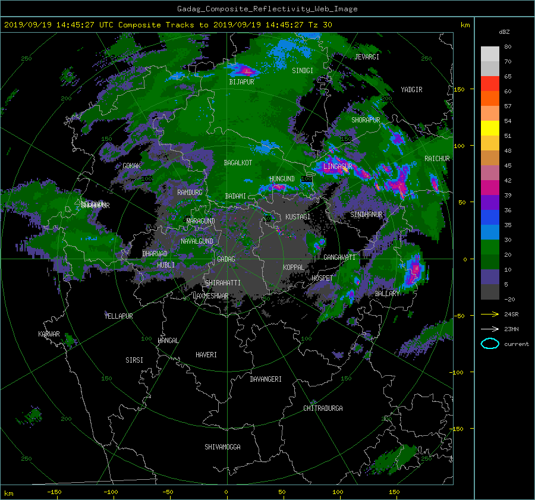The height and width of the screenshot is (500, 535).
Task: Click the dBZ legend heading
Action: point(504,32)
